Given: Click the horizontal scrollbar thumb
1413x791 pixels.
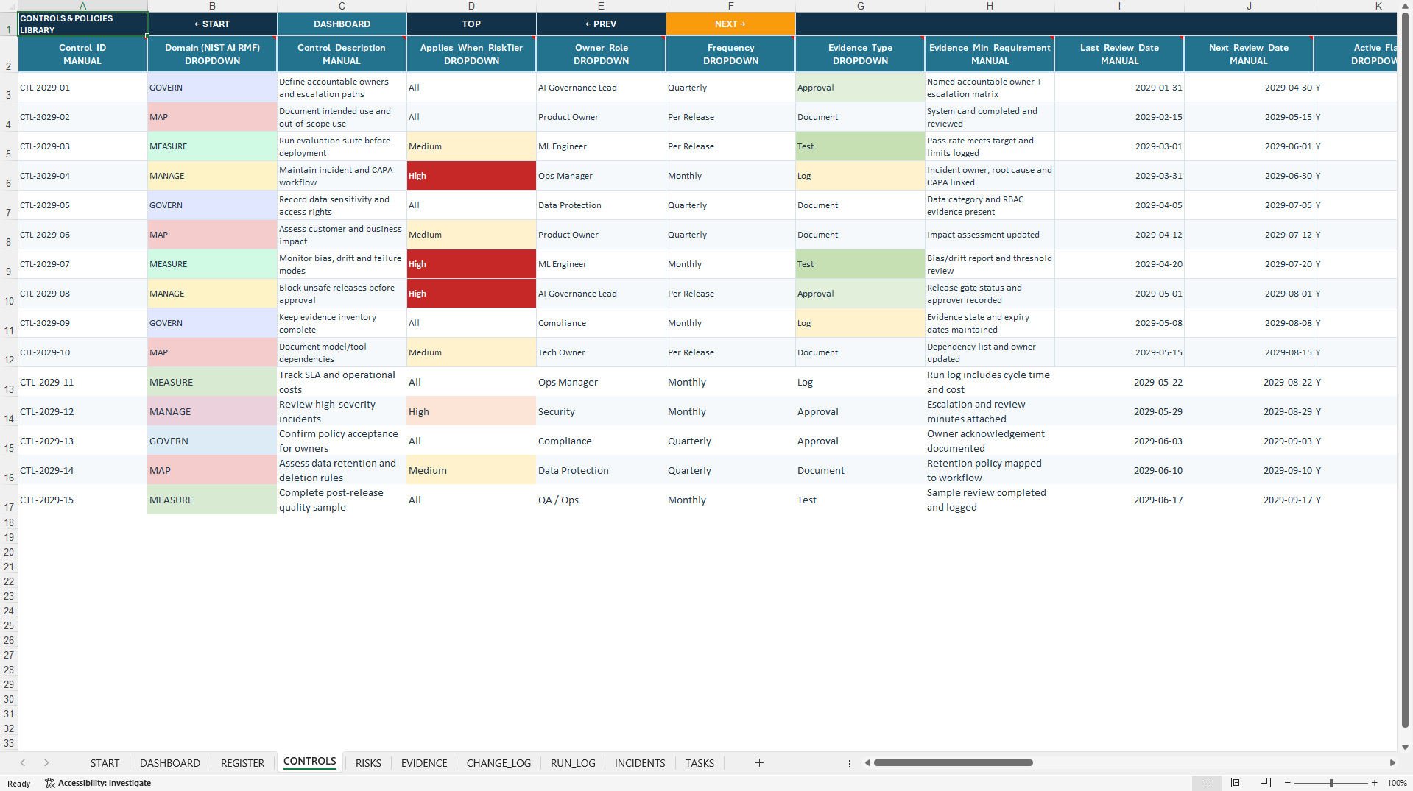Looking at the screenshot, I should (953, 763).
